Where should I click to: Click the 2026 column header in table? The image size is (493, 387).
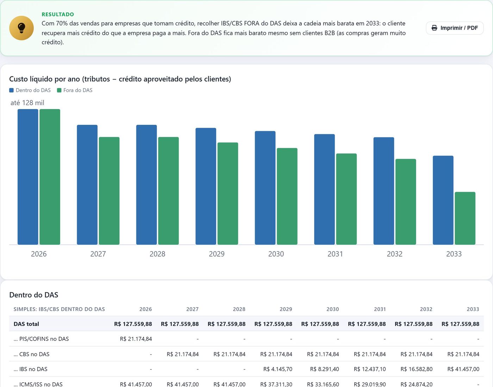click(x=145, y=309)
